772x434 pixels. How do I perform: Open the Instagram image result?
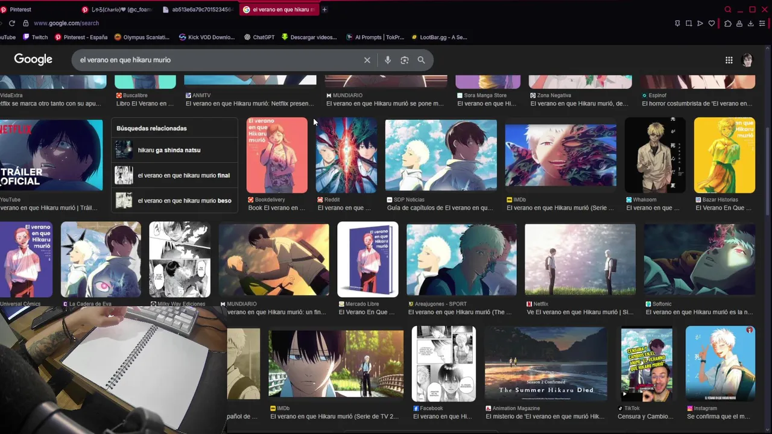(720, 363)
